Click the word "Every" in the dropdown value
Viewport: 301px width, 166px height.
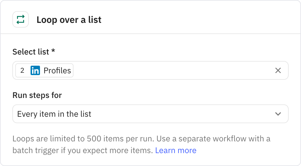coord(26,114)
